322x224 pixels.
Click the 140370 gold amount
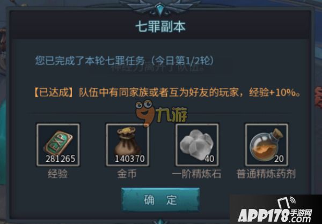[130, 159]
